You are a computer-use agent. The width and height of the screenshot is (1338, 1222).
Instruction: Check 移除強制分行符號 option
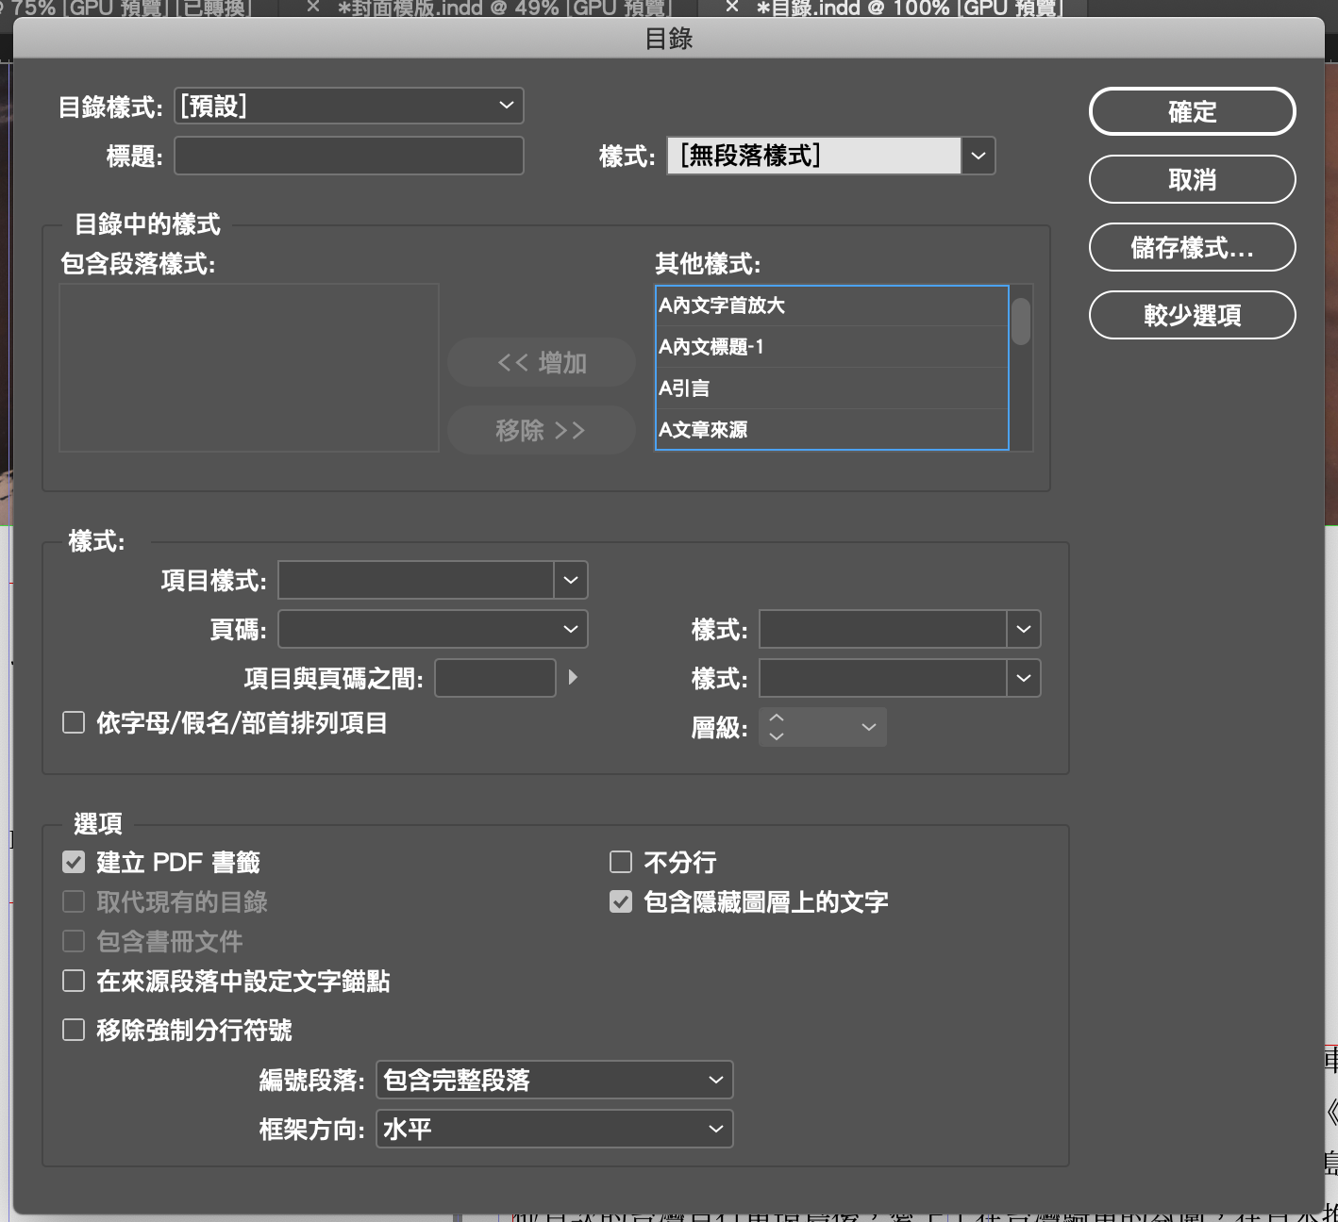click(x=74, y=1030)
